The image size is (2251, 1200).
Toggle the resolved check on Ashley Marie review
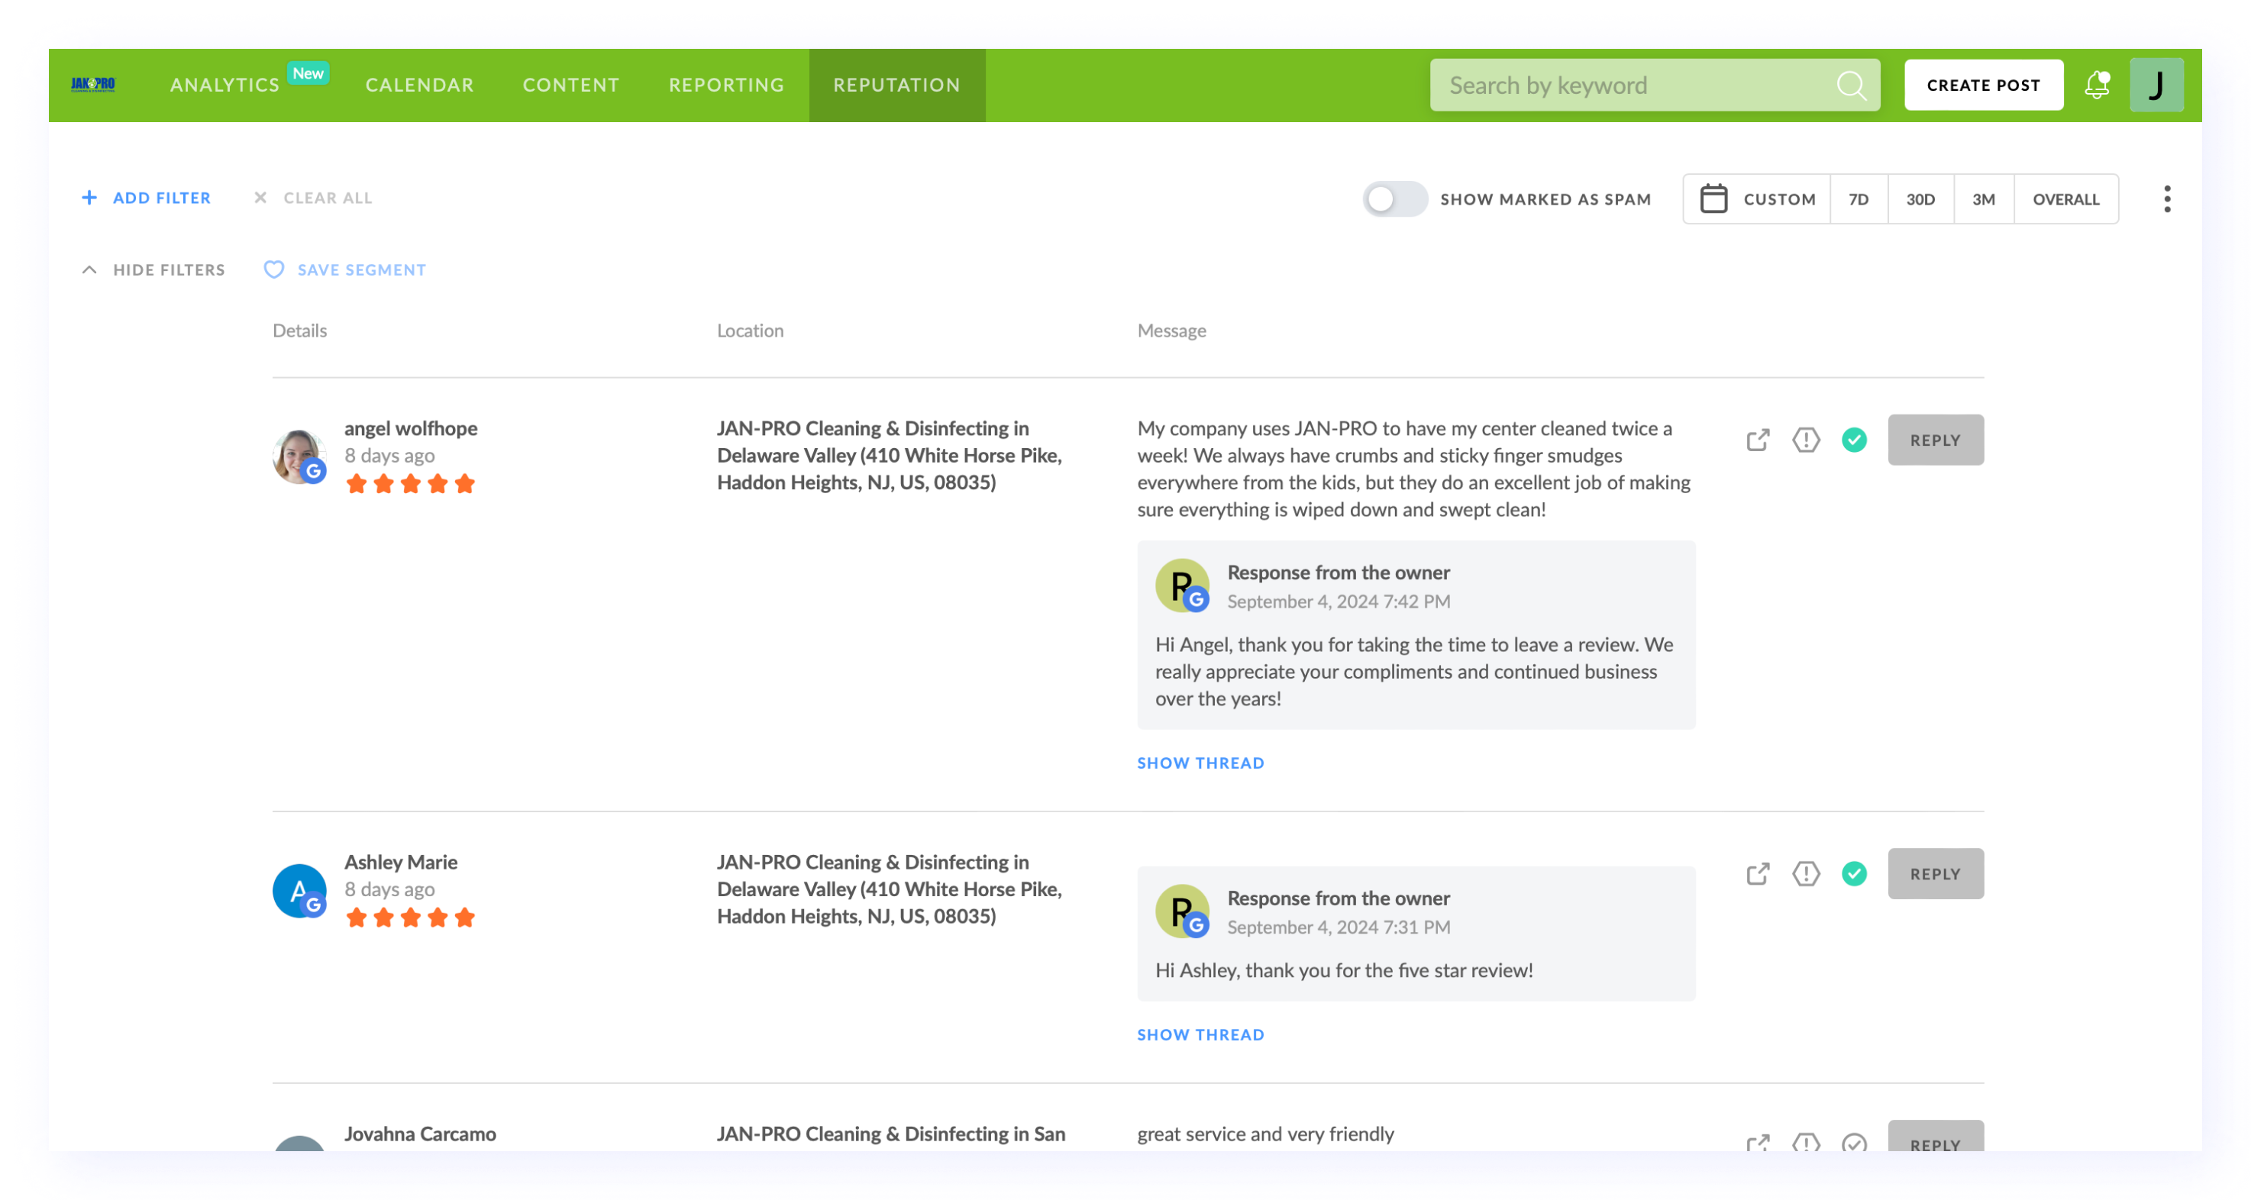pyautogui.click(x=1853, y=873)
